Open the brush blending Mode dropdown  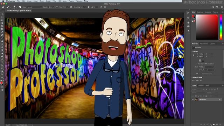[x=34, y=7]
